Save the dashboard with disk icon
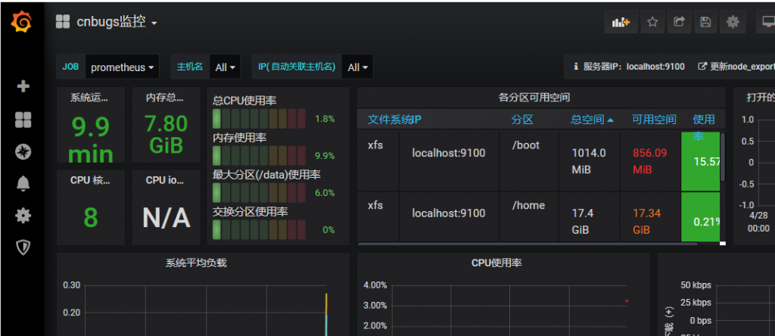The width and height of the screenshot is (775, 336). click(x=705, y=23)
